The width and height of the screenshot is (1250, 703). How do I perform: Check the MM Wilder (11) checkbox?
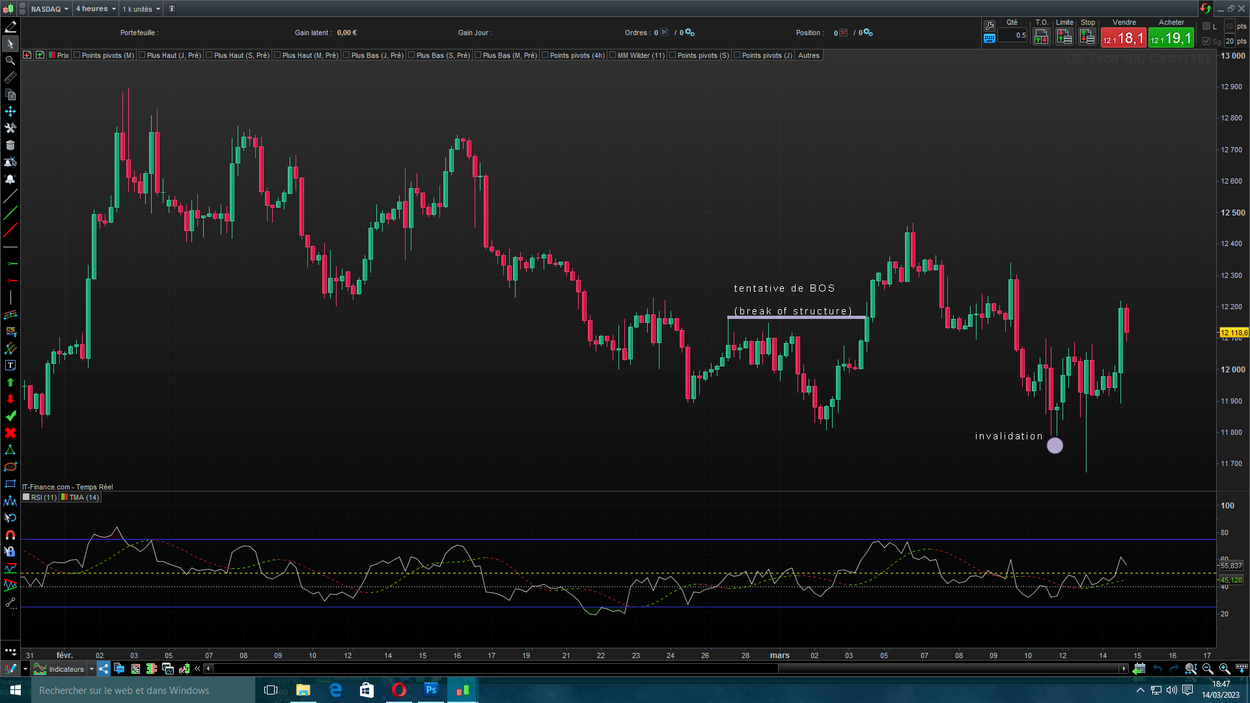tap(613, 55)
